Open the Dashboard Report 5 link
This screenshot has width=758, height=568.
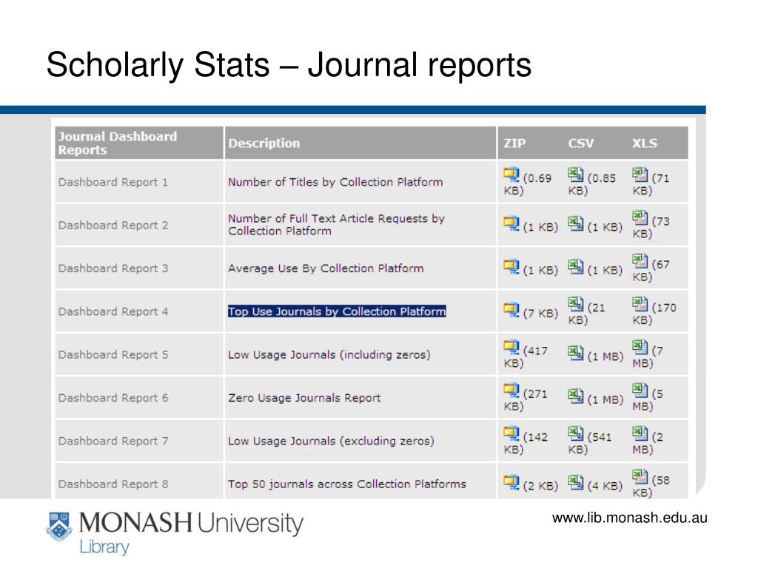[113, 354]
